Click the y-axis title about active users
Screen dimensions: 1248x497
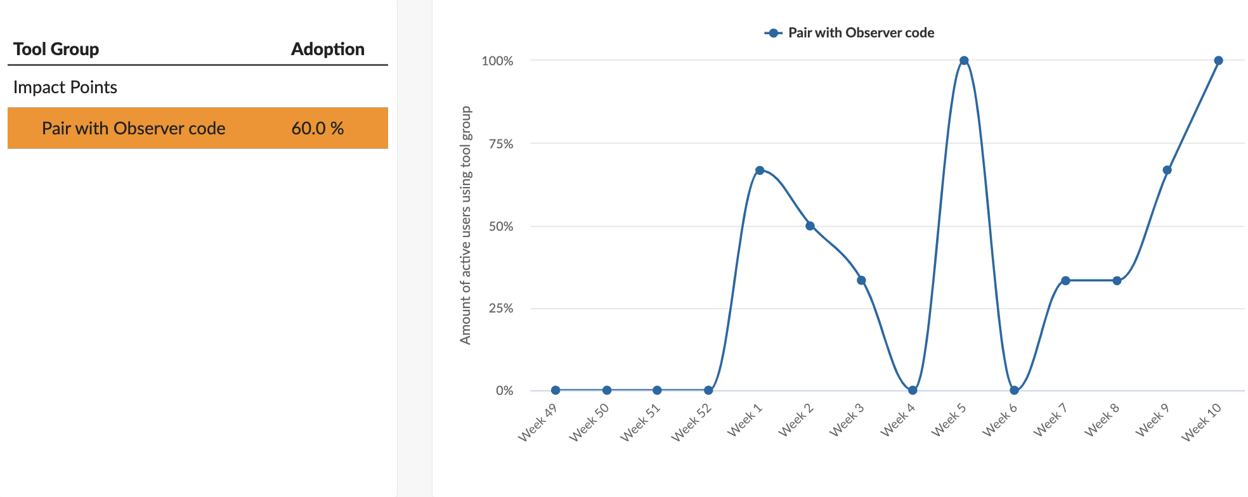pyautogui.click(x=466, y=225)
